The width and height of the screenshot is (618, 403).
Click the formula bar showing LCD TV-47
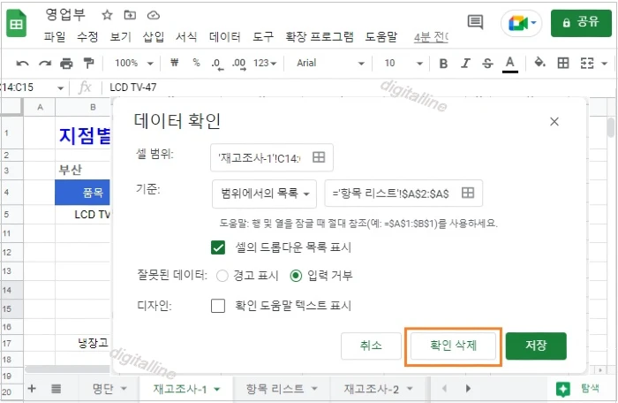(132, 87)
